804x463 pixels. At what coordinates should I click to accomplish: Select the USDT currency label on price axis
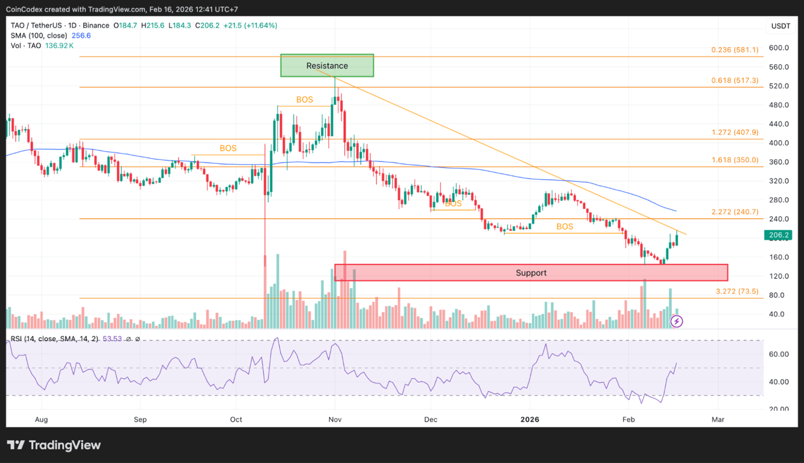(780, 26)
